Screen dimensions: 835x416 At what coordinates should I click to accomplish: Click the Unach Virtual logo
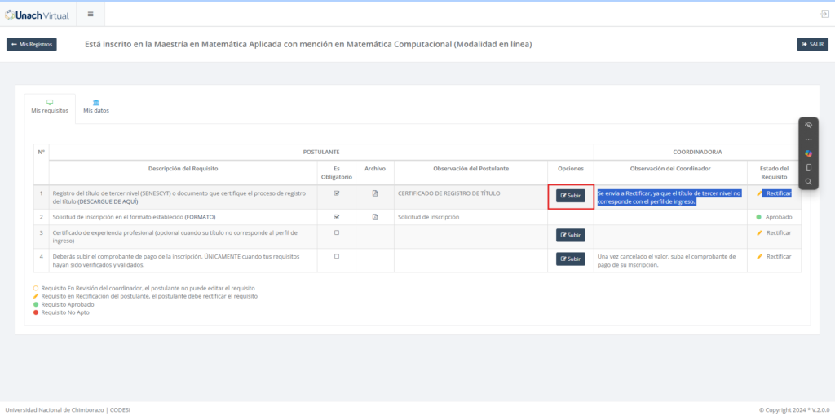click(x=37, y=15)
